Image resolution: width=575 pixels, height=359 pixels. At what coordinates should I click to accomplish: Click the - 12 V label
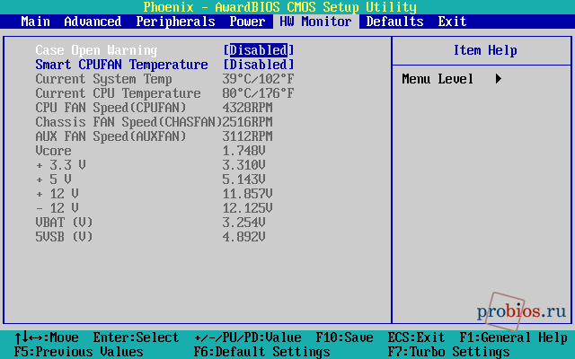click(x=57, y=208)
